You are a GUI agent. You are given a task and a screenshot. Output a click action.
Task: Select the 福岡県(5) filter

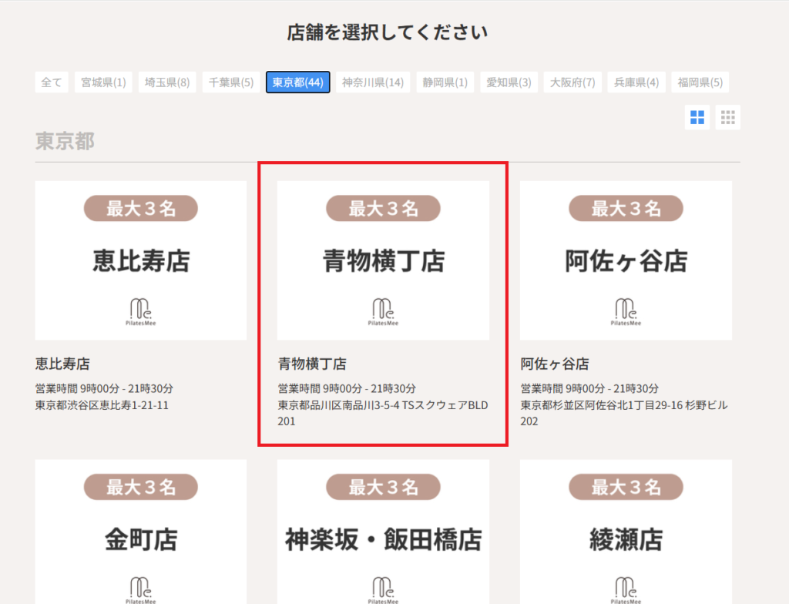point(700,82)
